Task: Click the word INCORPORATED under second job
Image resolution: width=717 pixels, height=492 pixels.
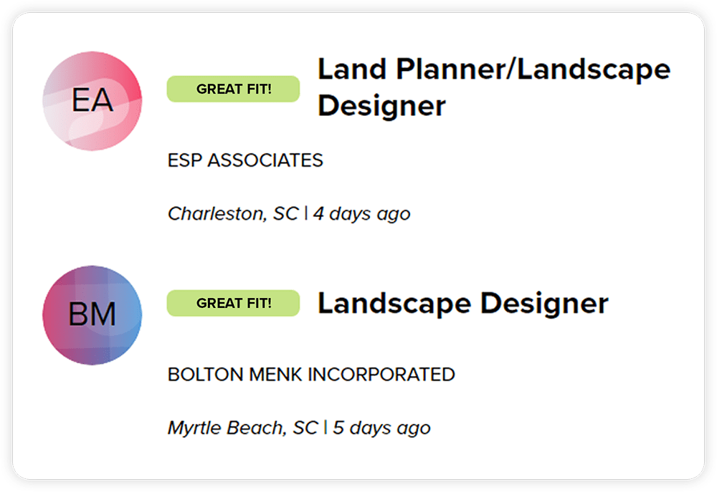Action: coord(381,375)
